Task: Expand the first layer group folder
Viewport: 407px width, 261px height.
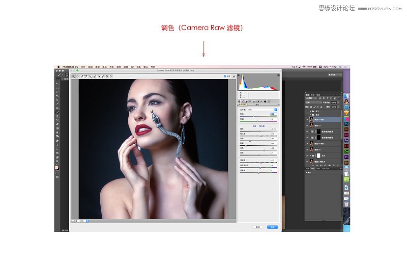Action: [x=310, y=111]
